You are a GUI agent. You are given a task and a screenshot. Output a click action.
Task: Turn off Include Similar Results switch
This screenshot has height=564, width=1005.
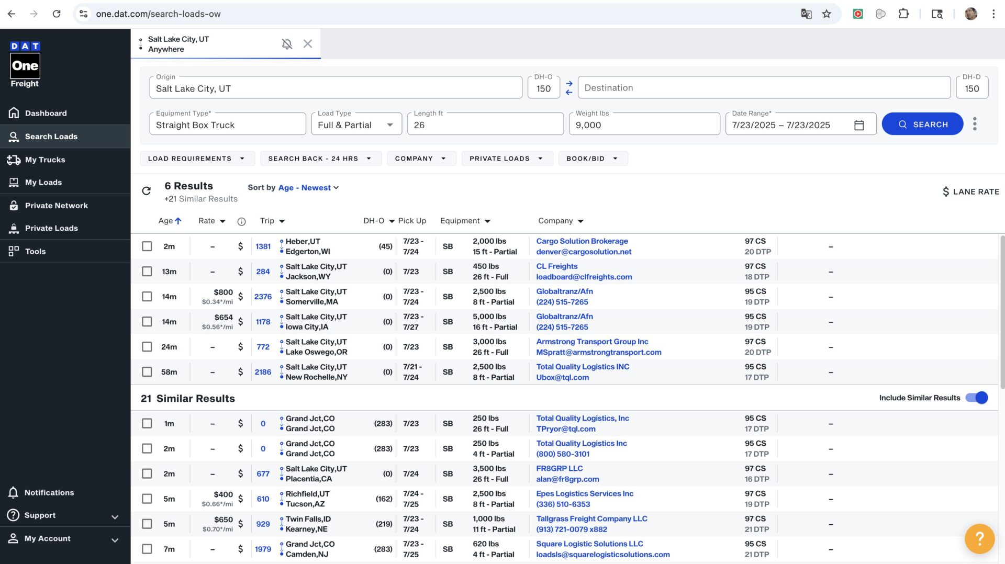tap(976, 398)
